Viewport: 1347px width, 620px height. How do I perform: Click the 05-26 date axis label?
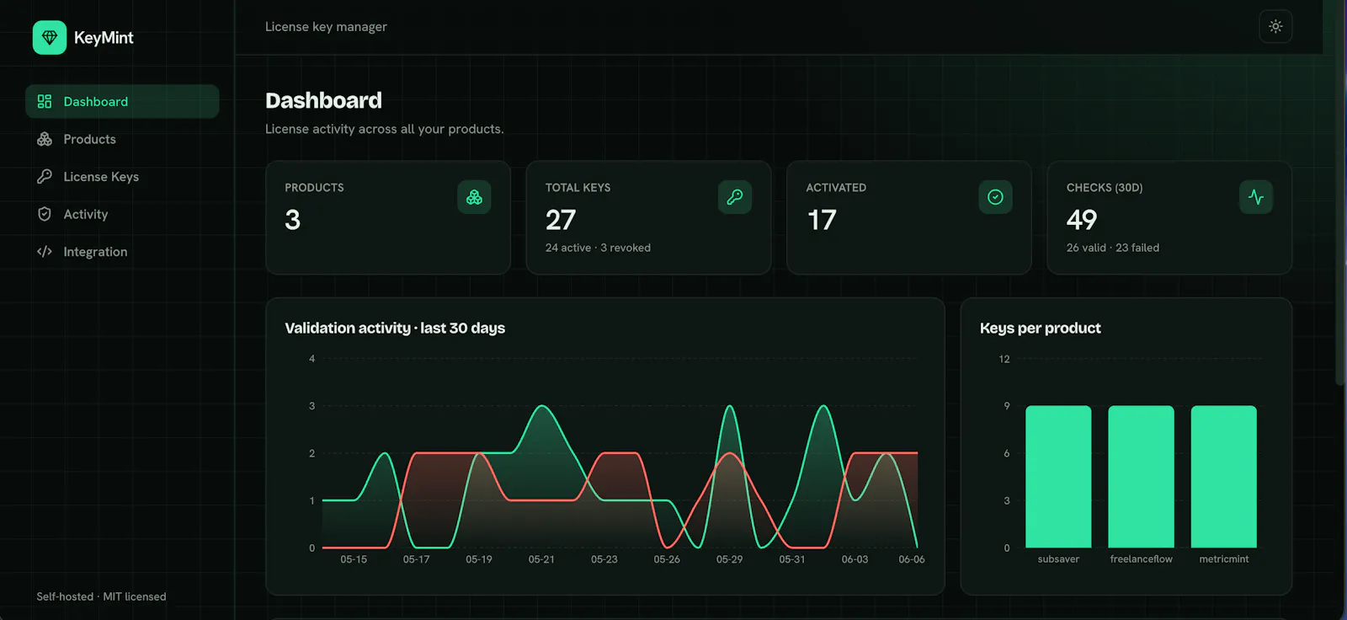pyautogui.click(x=667, y=559)
